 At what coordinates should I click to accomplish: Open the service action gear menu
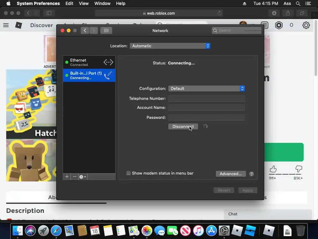pyautogui.click(x=83, y=177)
